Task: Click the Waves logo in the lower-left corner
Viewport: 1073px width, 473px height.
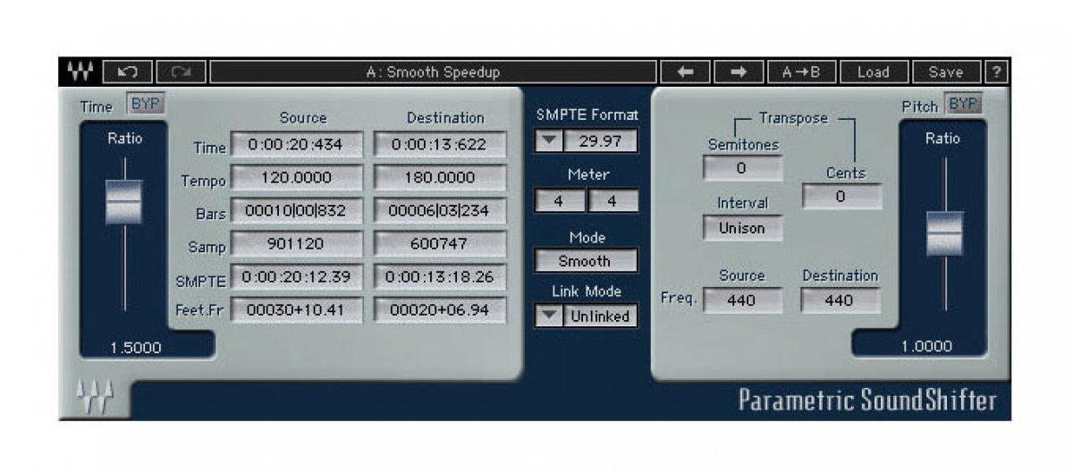Action: point(94,398)
